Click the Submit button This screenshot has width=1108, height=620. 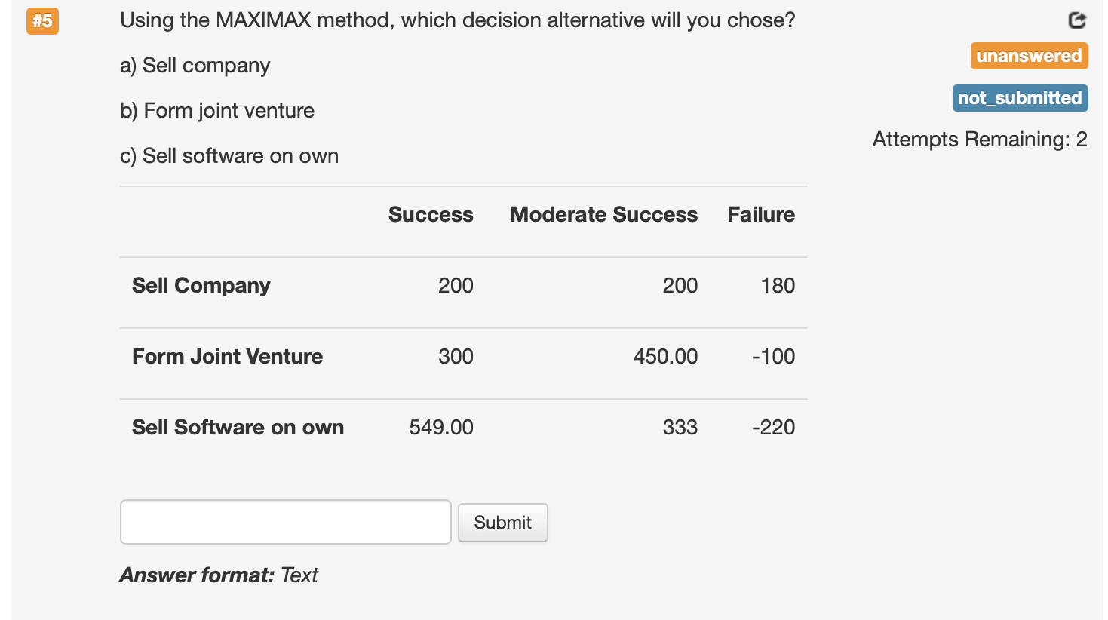coord(502,521)
